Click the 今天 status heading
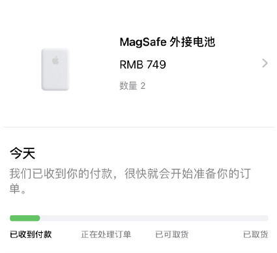277x253 pixels. click(22, 153)
